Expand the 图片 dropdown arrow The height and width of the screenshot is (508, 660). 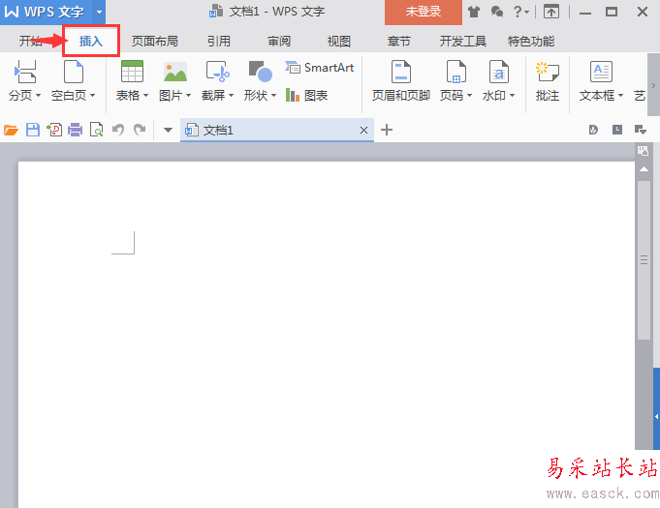click(x=189, y=96)
